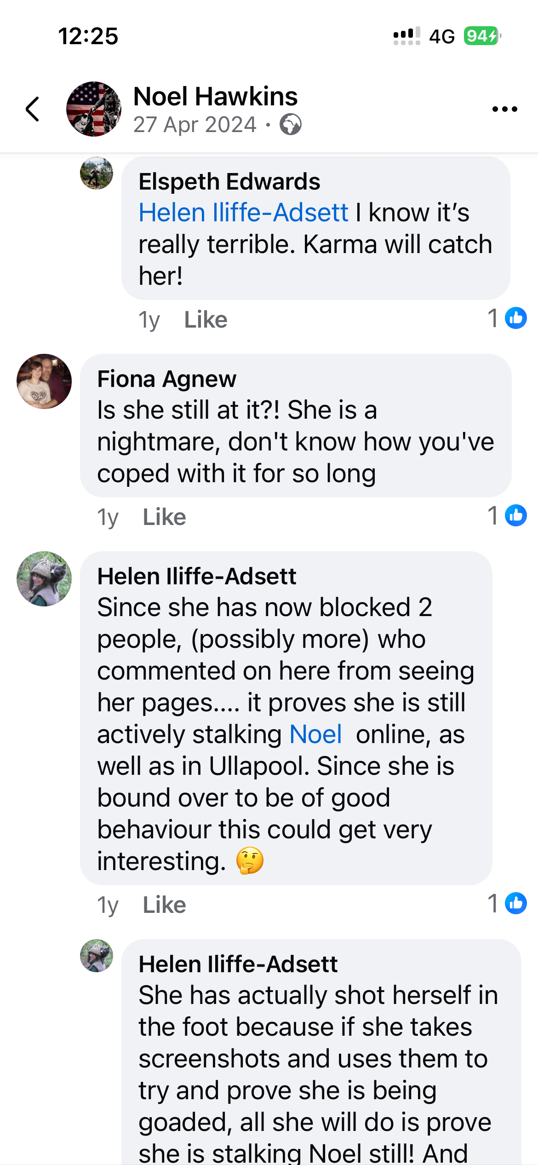
Task: Tap Elspeth Edwards' name on her reply
Action: coord(229,182)
